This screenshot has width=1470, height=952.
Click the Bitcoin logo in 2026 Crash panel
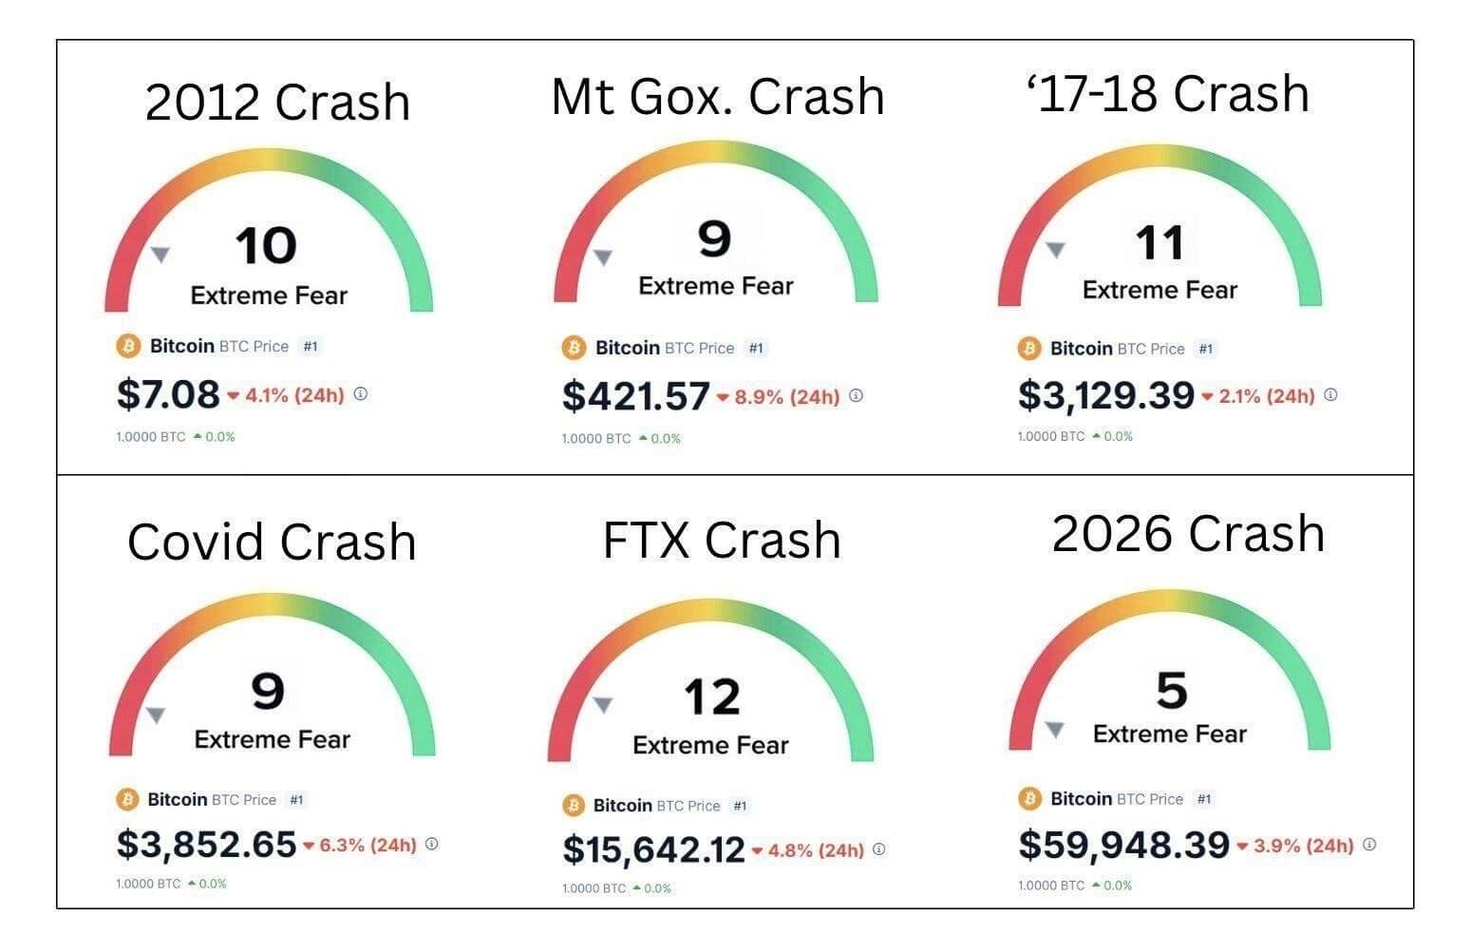pos(1029,799)
